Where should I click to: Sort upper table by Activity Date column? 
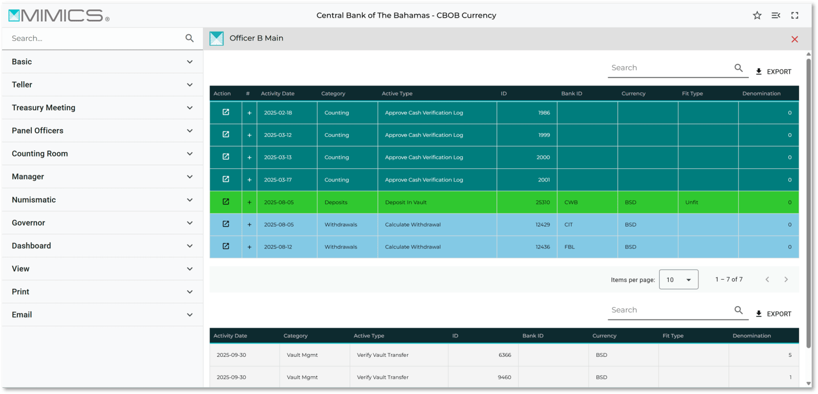coord(278,93)
